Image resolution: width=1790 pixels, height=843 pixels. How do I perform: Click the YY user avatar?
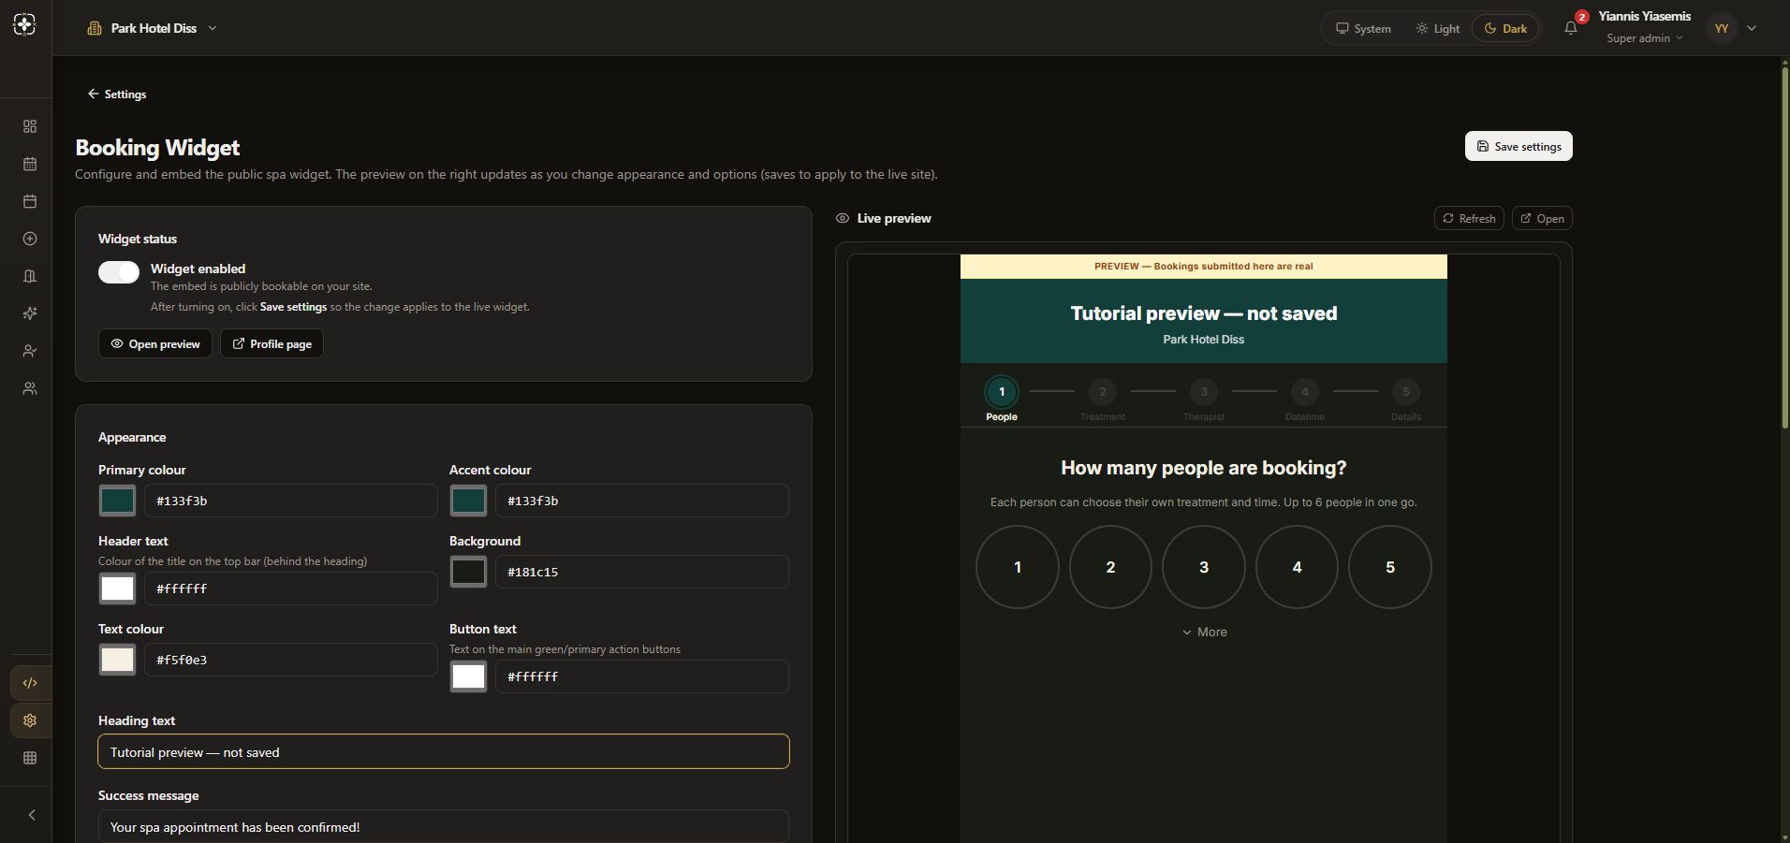click(1722, 28)
